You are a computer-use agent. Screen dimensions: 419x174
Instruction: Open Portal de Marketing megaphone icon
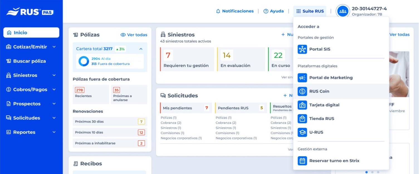coord(302,78)
